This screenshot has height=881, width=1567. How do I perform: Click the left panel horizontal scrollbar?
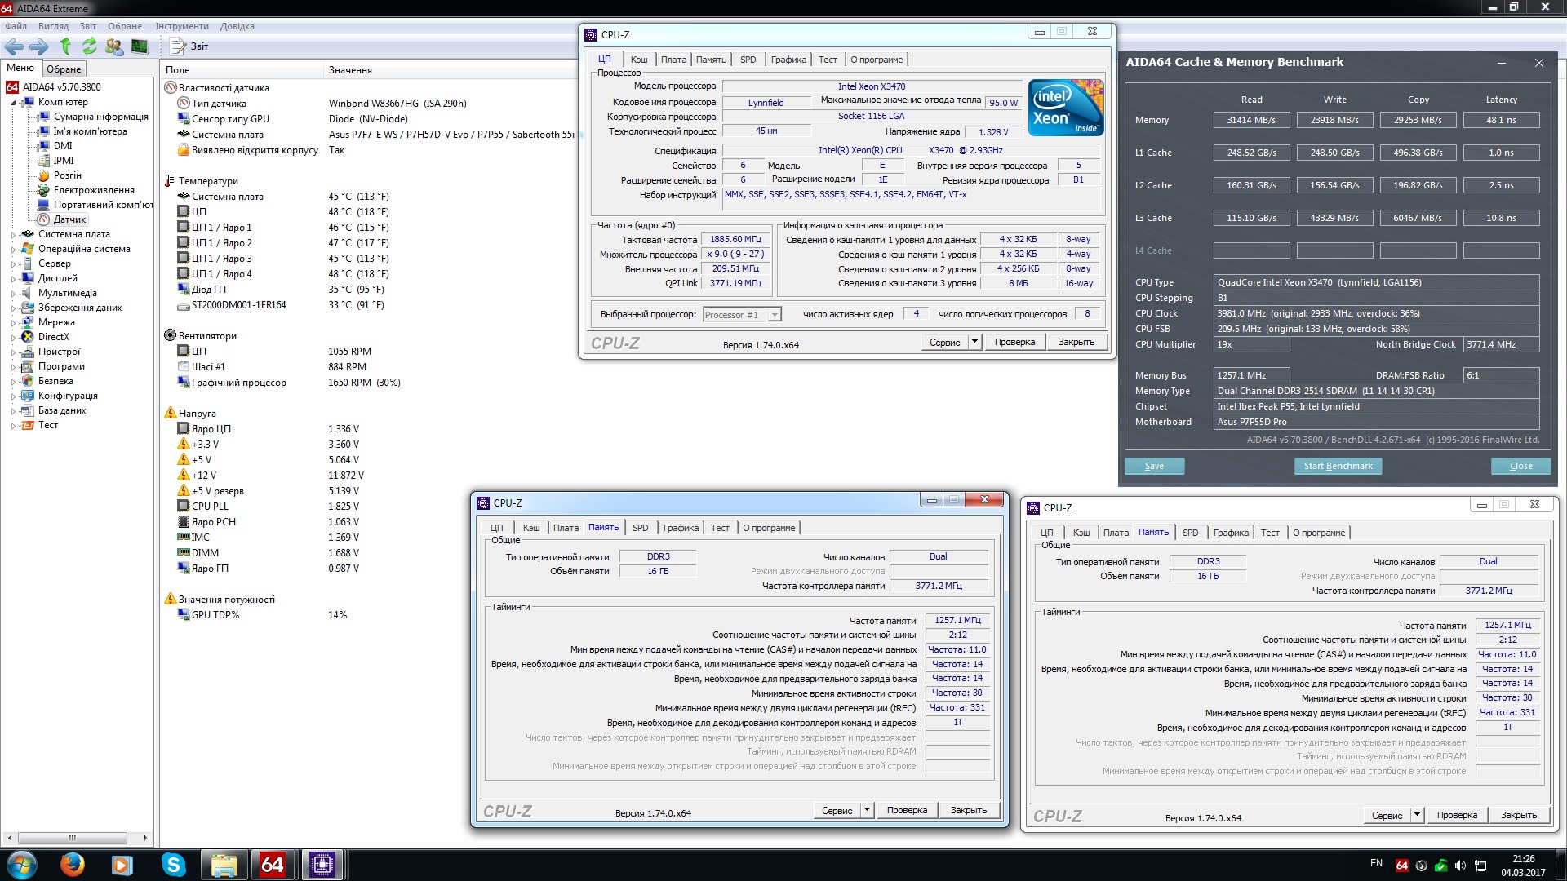pyautogui.click(x=72, y=838)
